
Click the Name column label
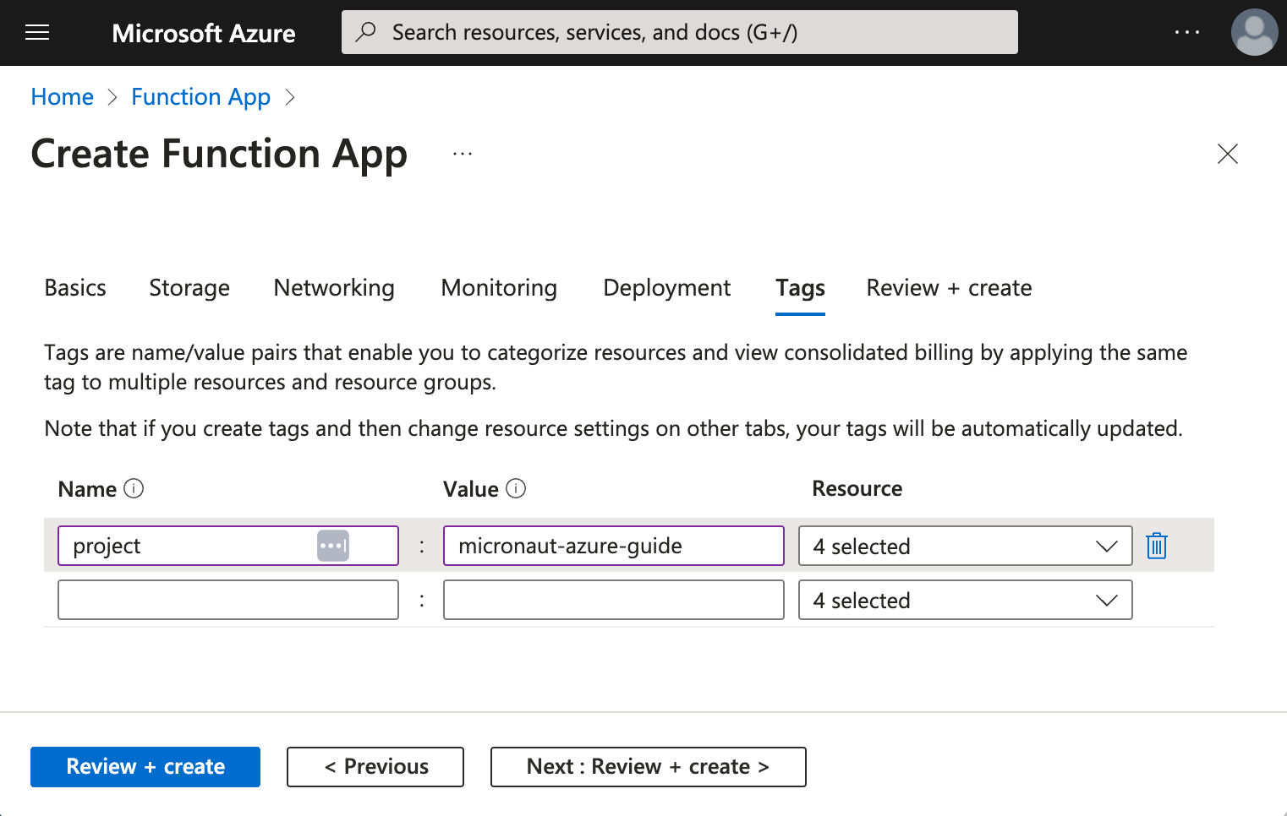pyautogui.click(x=87, y=489)
